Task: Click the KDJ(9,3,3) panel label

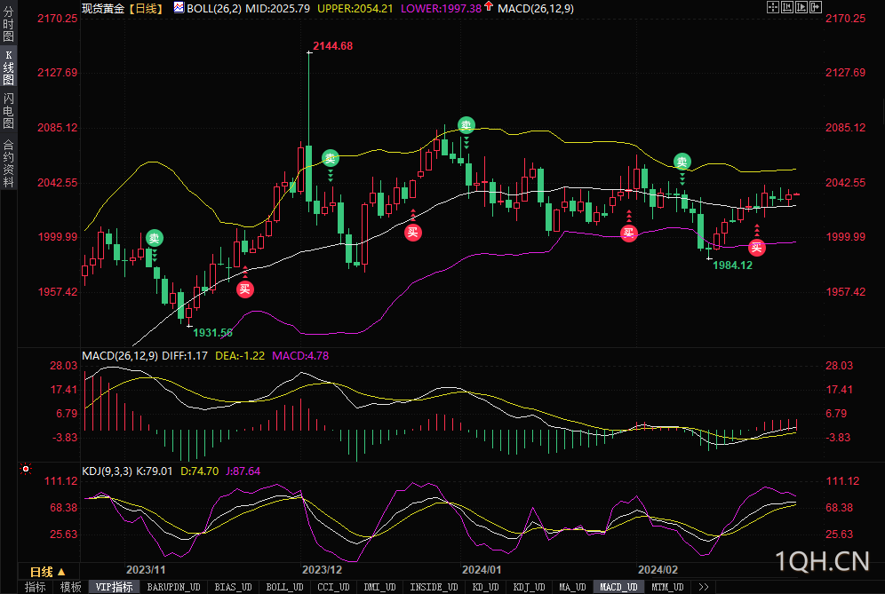Action: 108,471
